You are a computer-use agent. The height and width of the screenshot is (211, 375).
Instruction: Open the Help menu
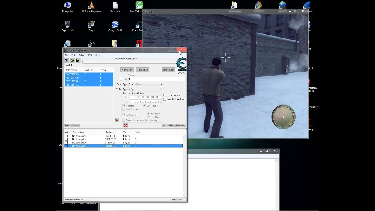[x=97, y=55]
